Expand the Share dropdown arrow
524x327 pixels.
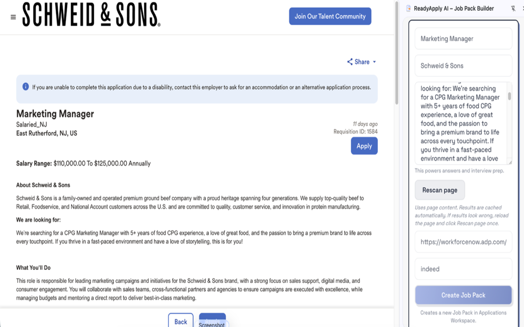point(374,62)
